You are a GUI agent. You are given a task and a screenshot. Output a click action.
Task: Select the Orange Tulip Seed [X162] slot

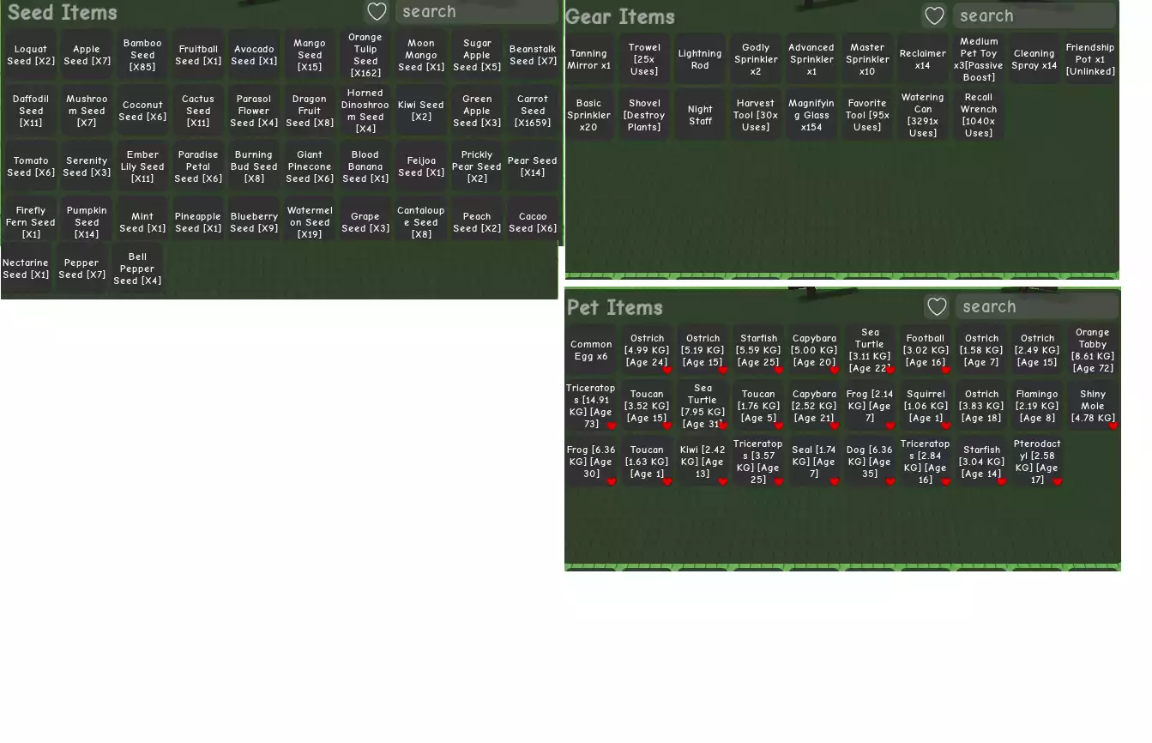[365, 55]
